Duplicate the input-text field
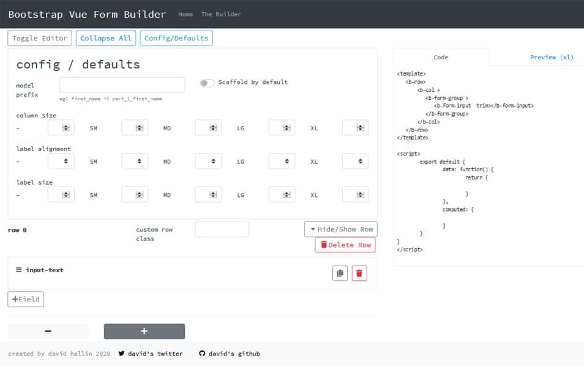Screen dimensions: 584x367 tap(340, 273)
